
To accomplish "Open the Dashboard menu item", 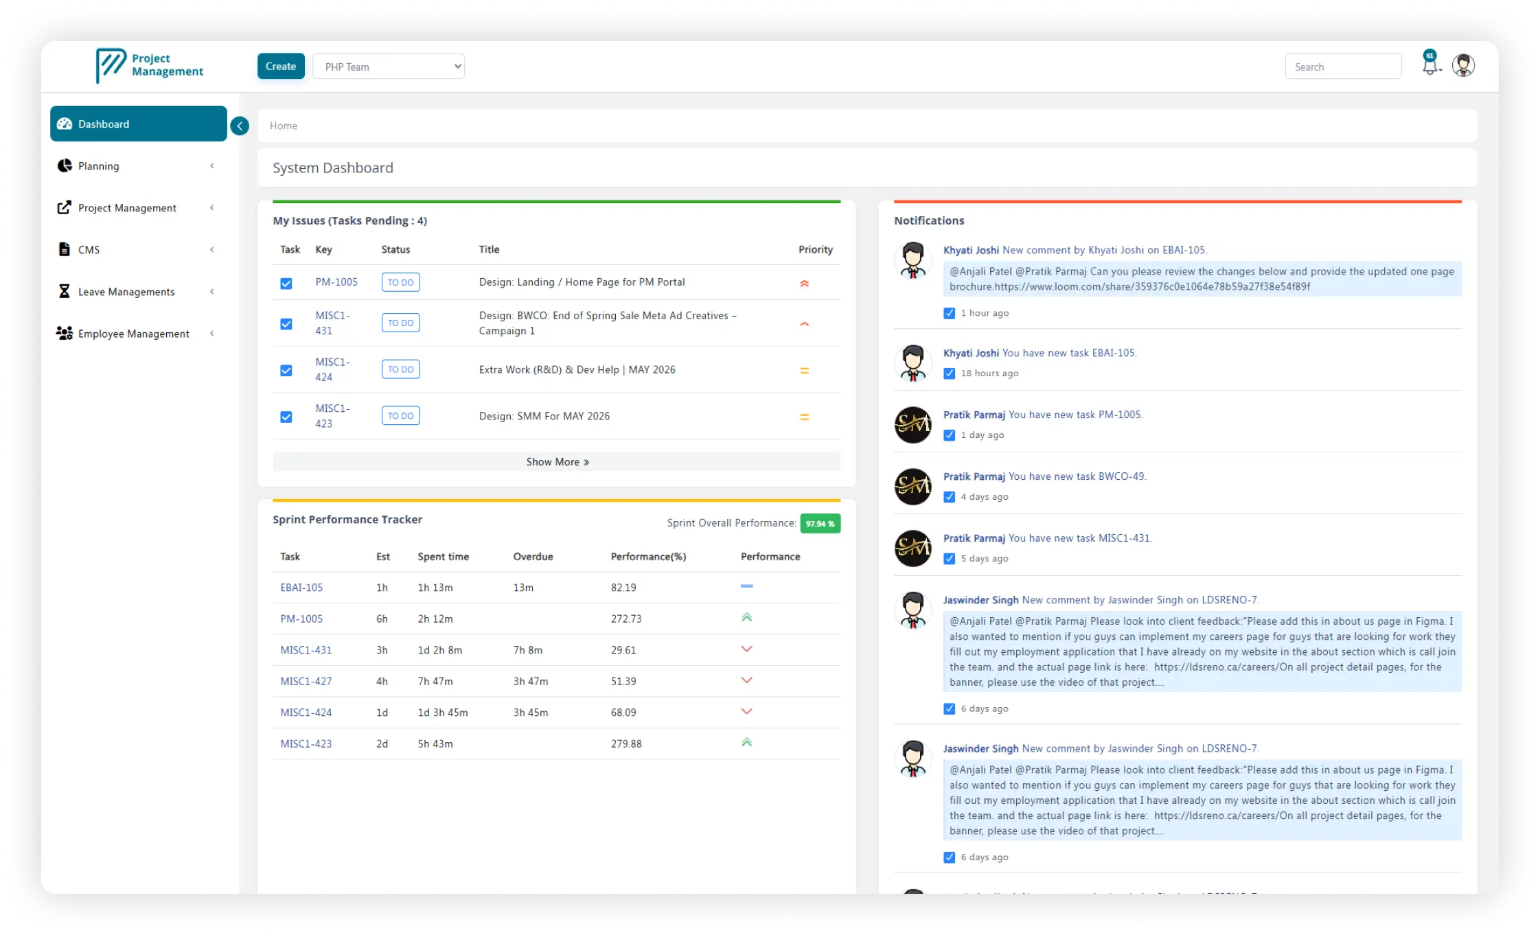I will 139,124.
